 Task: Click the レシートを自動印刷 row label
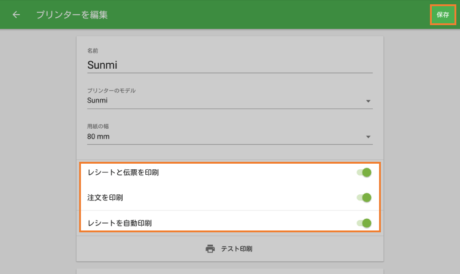[120, 223]
